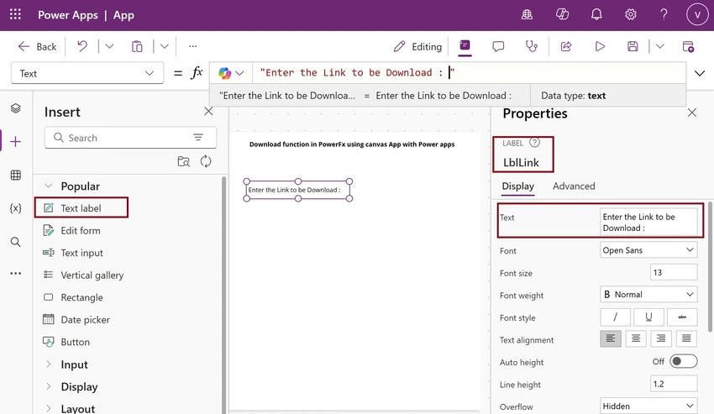
Task: Close the Insert panel
Action: point(208,111)
